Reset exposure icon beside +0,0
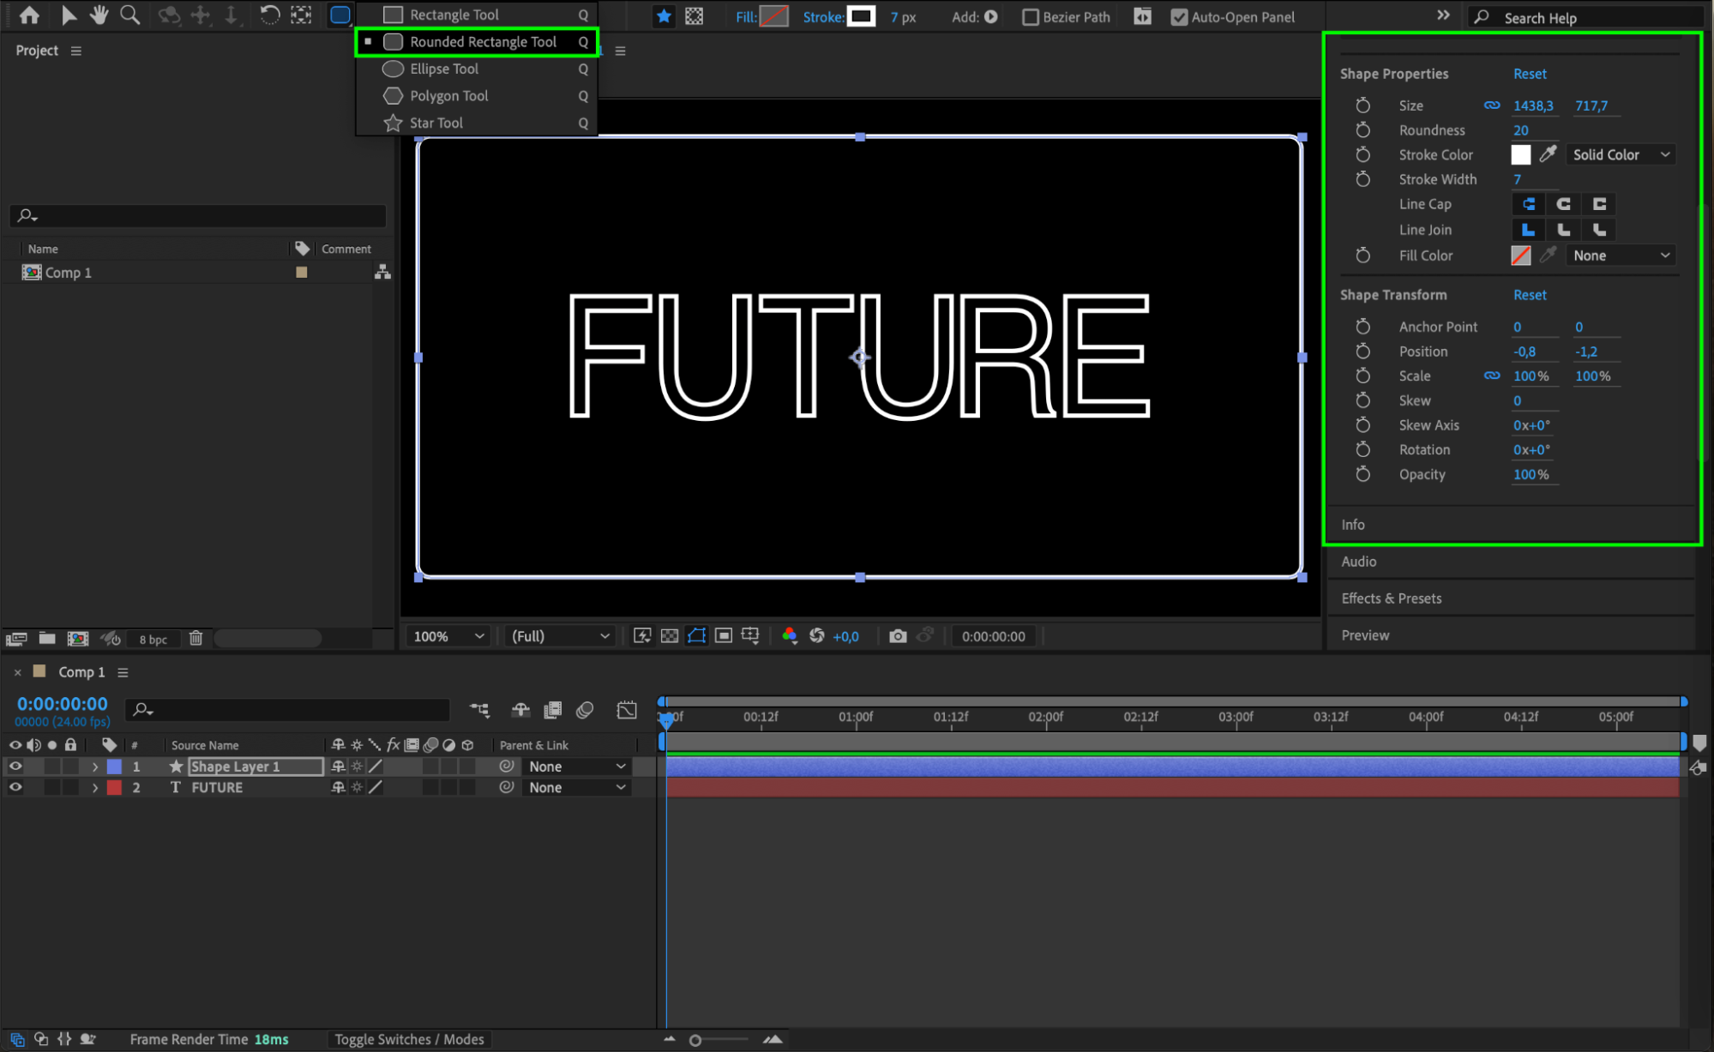This screenshot has height=1052, width=1714. pyautogui.click(x=817, y=636)
